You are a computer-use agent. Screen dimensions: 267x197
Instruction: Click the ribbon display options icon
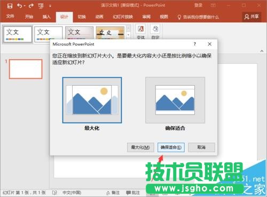tap(213, 5)
